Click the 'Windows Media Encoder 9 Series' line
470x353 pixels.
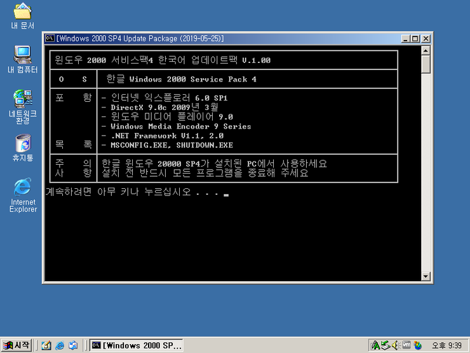(x=177, y=126)
